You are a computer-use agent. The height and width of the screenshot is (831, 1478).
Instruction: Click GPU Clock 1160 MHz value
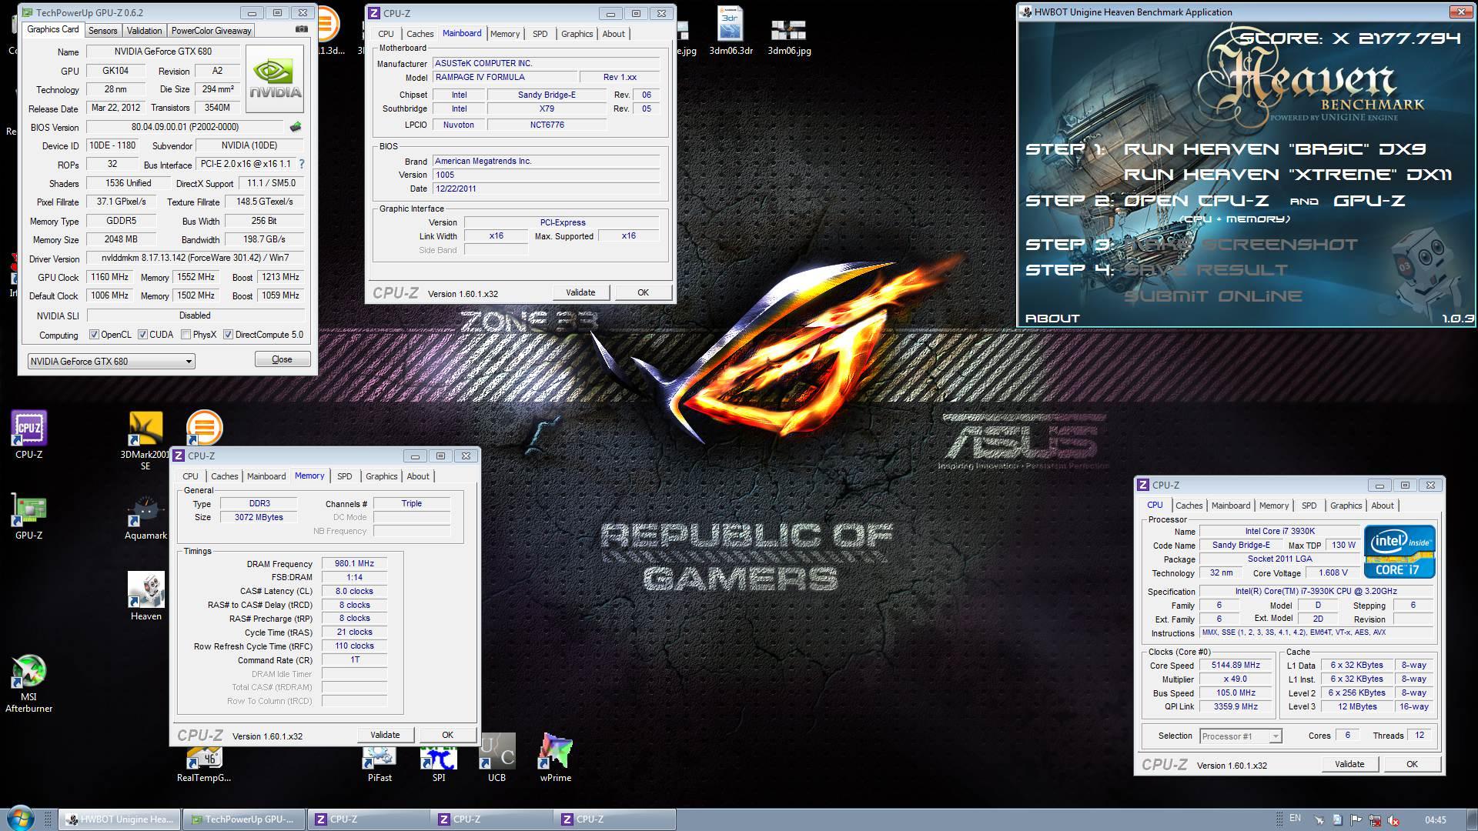tap(110, 277)
